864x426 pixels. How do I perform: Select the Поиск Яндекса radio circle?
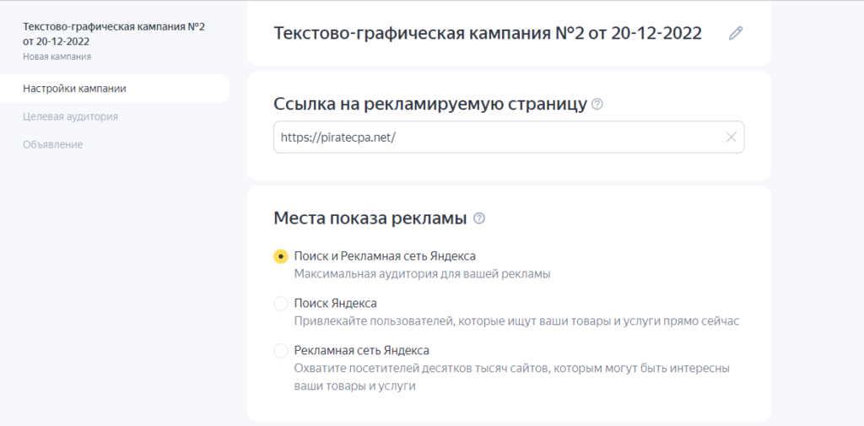[281, 304]
